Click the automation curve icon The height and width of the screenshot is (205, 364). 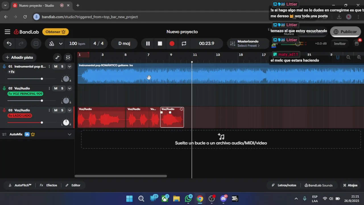57,58
